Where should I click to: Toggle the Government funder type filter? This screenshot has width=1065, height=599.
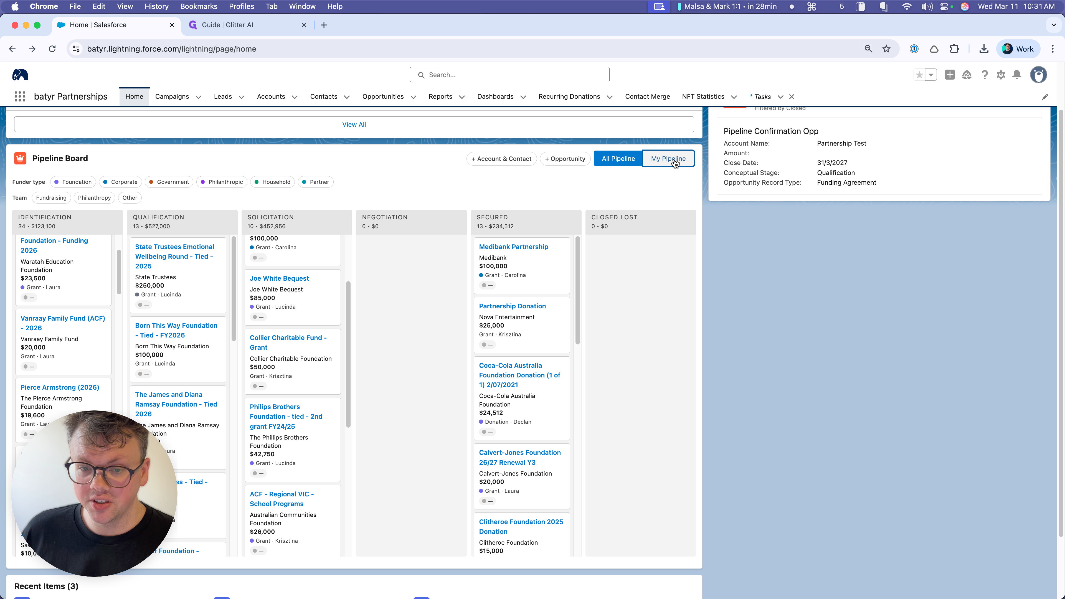169,182
